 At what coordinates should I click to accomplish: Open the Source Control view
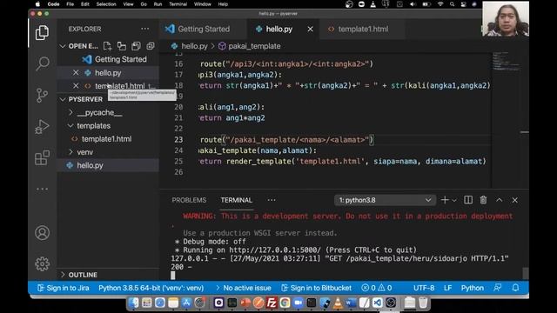pos(42,95)
